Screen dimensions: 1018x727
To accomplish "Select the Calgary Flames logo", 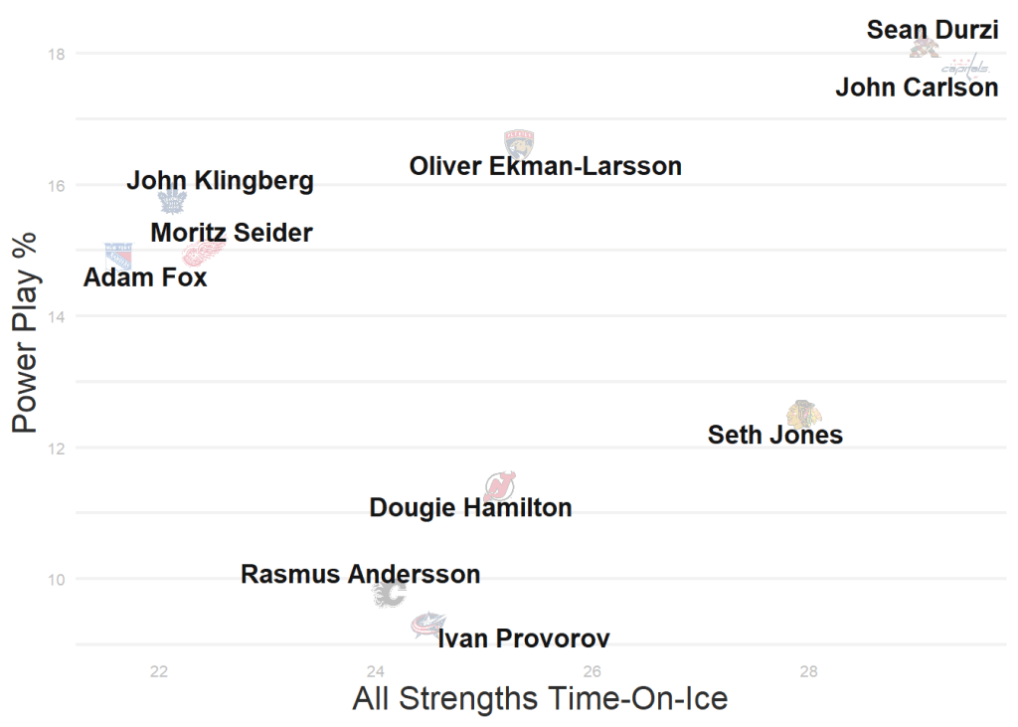I will (x=389, y=594).
